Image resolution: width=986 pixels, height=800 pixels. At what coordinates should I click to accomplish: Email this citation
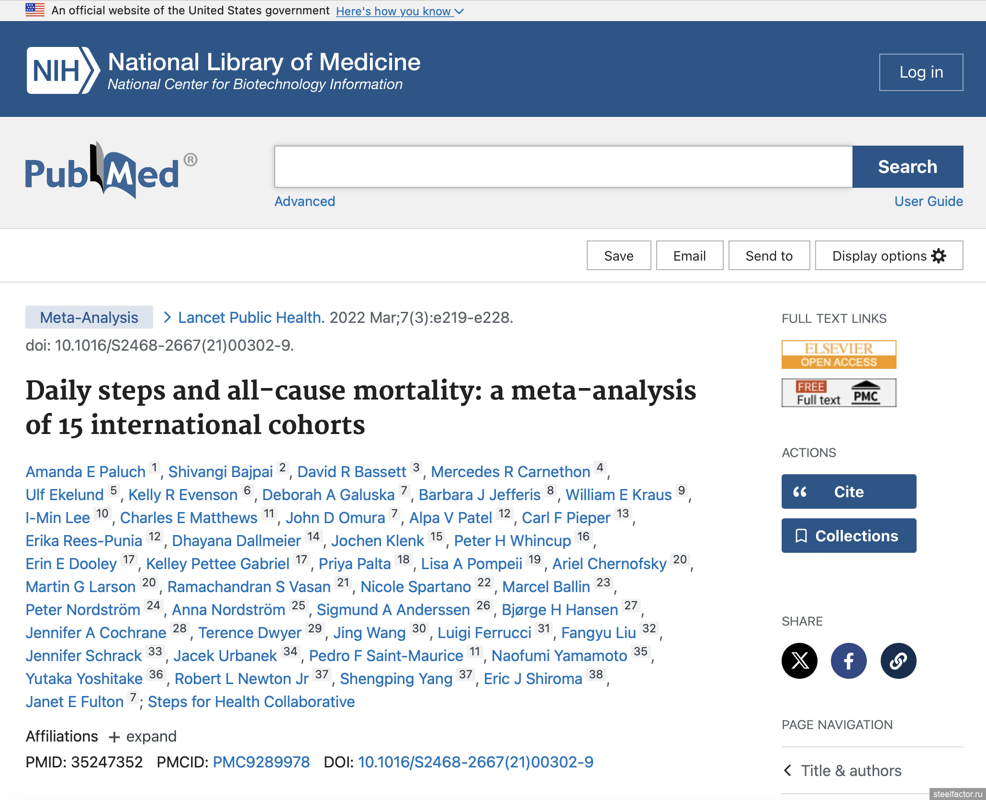pos(689,256)
